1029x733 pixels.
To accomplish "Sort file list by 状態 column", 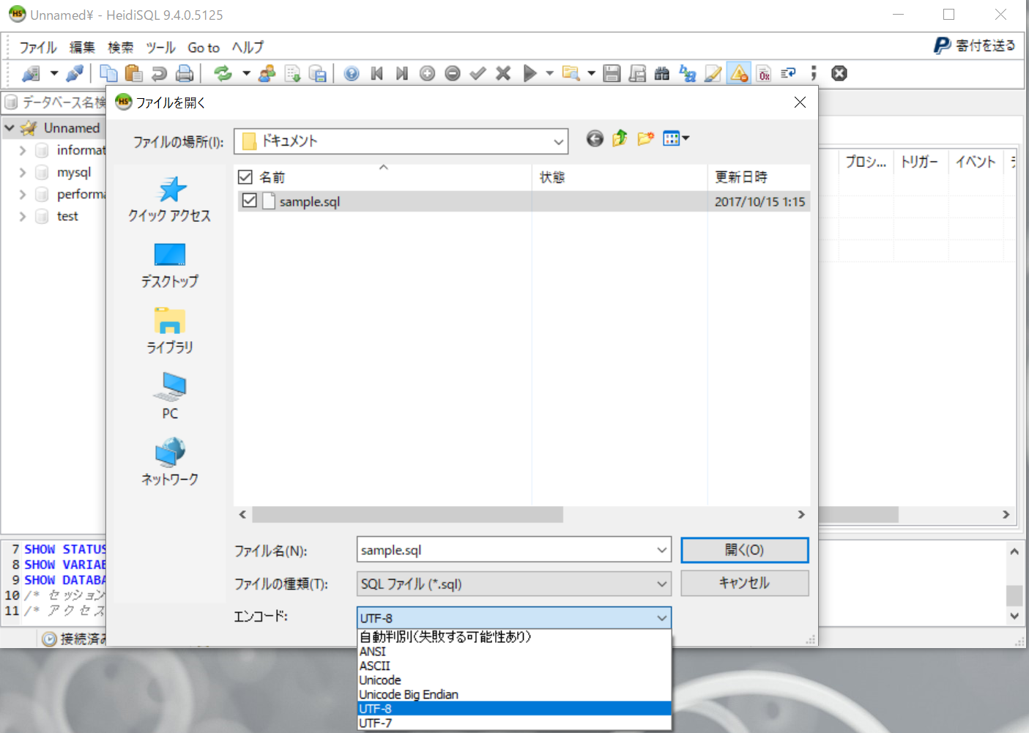I will [x=620, y=177].
